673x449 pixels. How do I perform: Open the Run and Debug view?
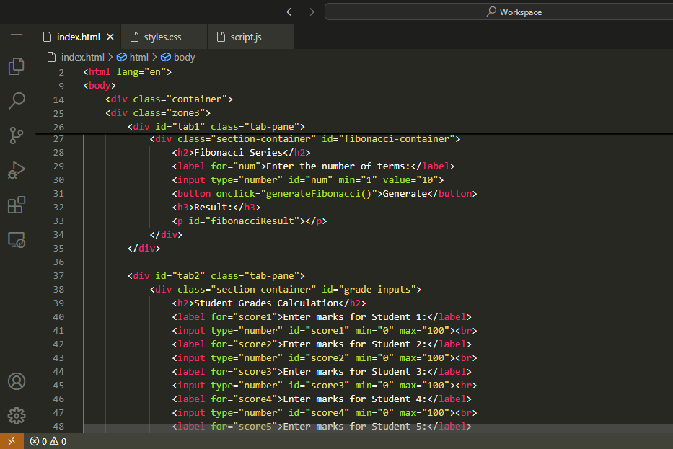pos(16,170)
